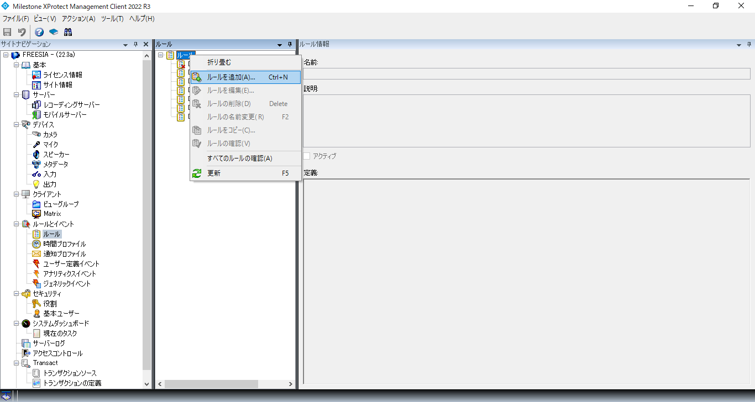
Task: Select ユーザー定義イベント node
Action: [x=71, y=264]
